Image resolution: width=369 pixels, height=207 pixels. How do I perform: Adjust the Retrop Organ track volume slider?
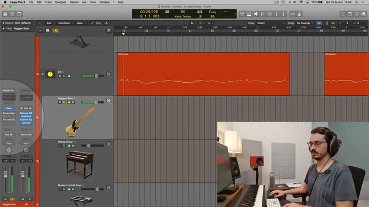coord(92,145)
